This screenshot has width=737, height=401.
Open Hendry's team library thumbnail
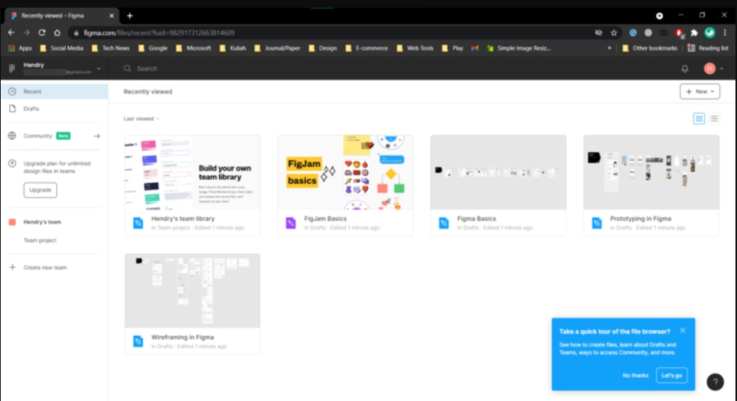192,172
